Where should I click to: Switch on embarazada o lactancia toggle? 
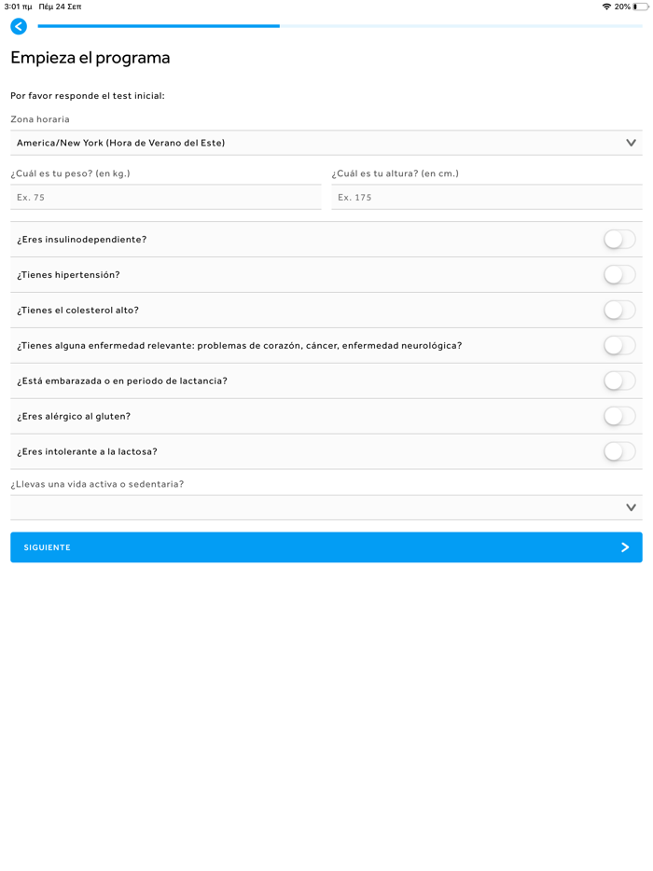(619, 381)
